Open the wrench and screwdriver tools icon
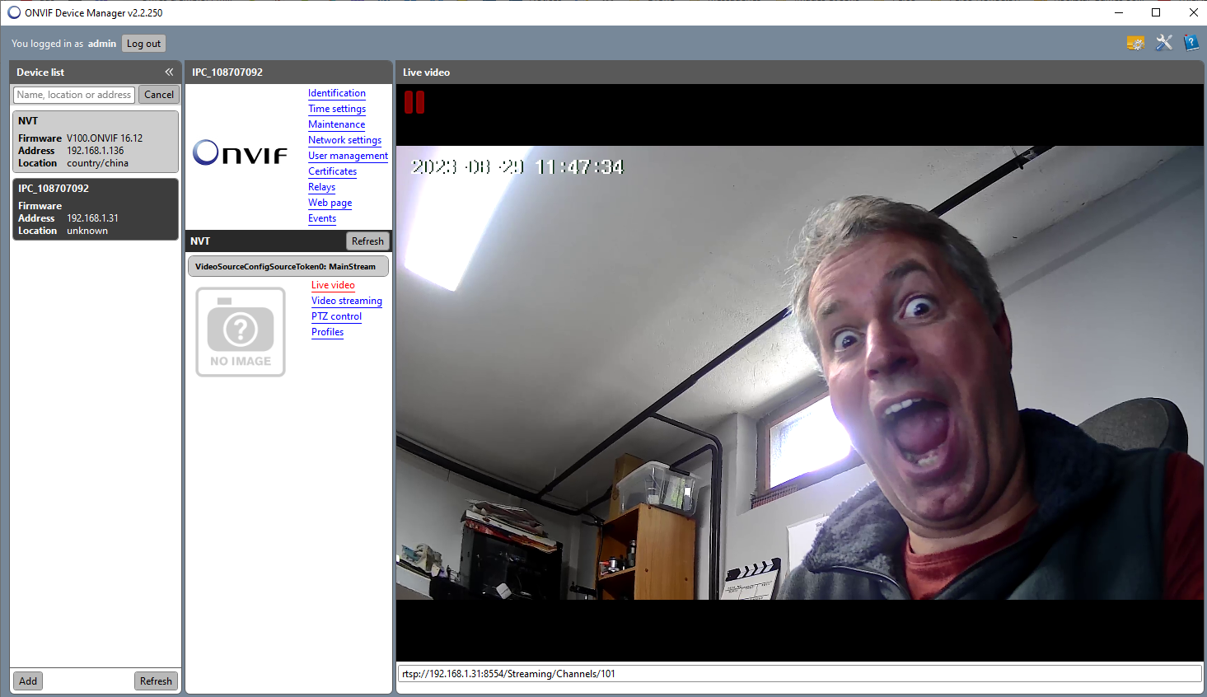The image size is (1207, 697). coord(1163,43)
